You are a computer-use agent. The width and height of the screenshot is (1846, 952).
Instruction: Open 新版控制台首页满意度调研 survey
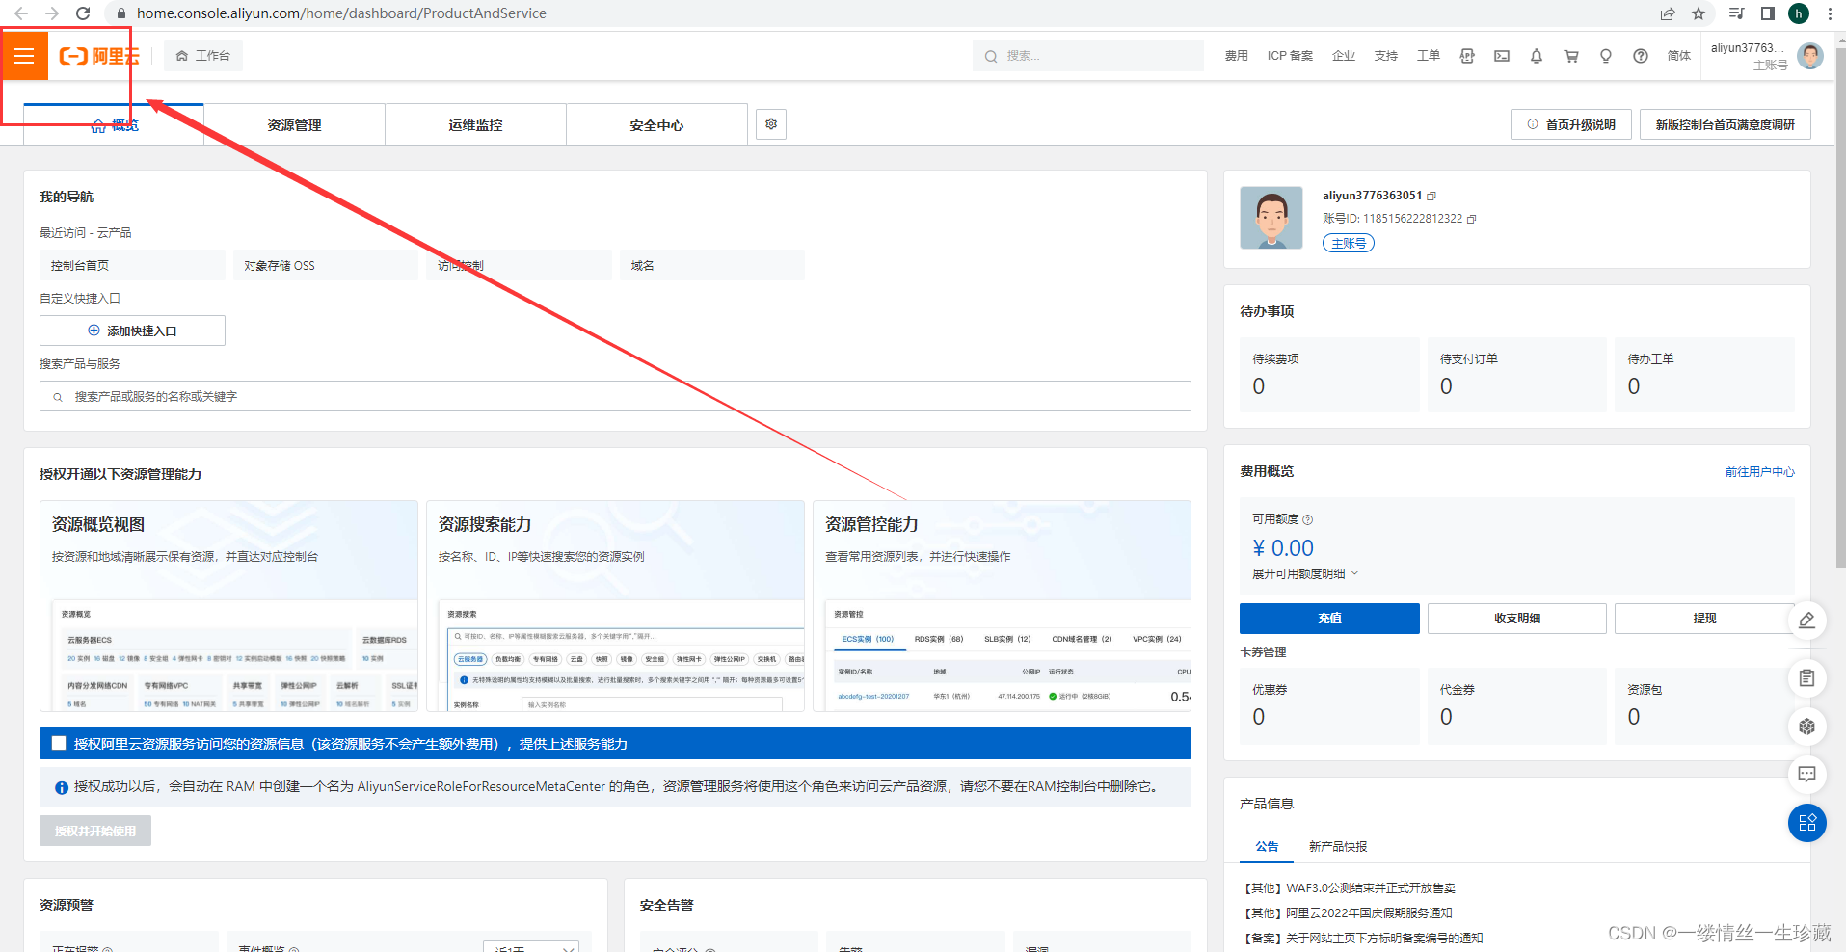1726,124
